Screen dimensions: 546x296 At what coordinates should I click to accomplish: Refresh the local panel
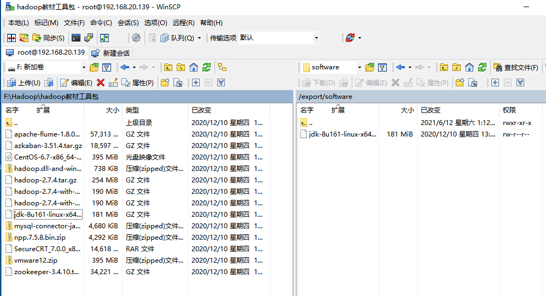[x=206, y=67]
